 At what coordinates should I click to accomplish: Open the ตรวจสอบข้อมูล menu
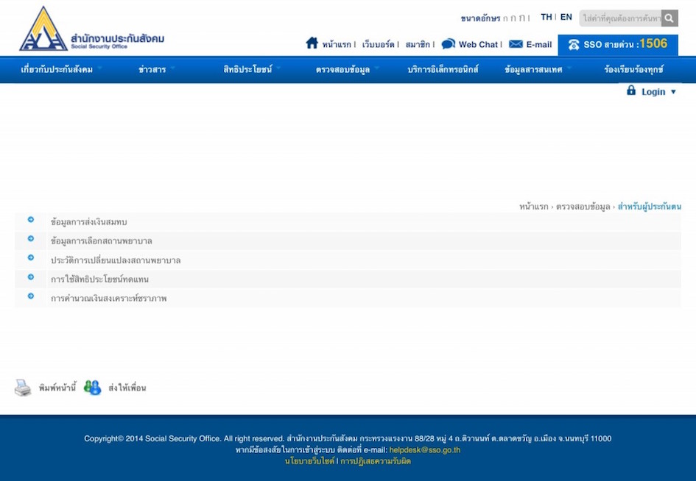342,70
